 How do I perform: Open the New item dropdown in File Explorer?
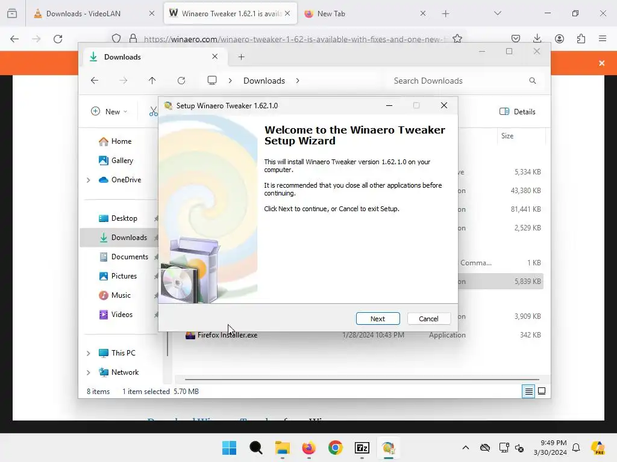click(x=109, y=111)
